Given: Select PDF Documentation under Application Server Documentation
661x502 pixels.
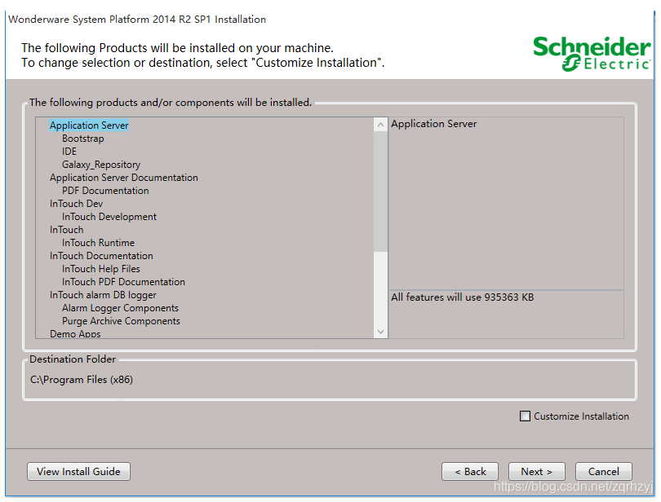Looking at the screenshot, I should click(105, 191).
